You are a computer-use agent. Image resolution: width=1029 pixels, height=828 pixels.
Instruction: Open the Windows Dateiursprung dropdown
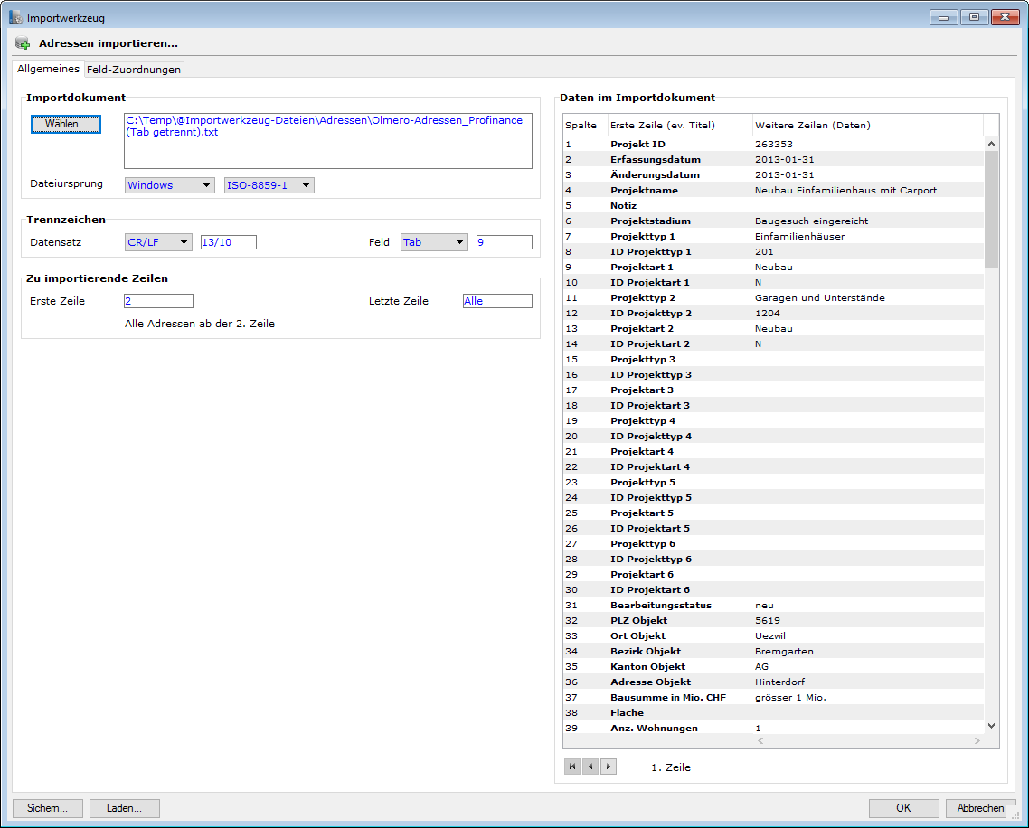coord(169,185)
